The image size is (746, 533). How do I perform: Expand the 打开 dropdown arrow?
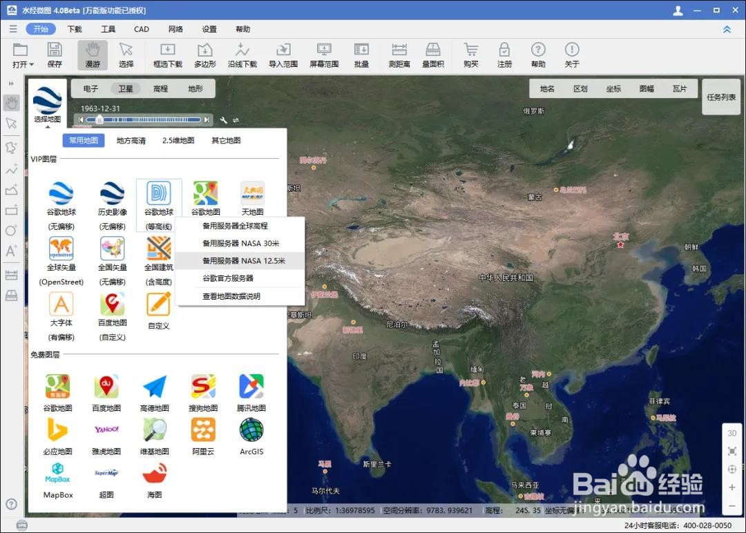point(31,65)
